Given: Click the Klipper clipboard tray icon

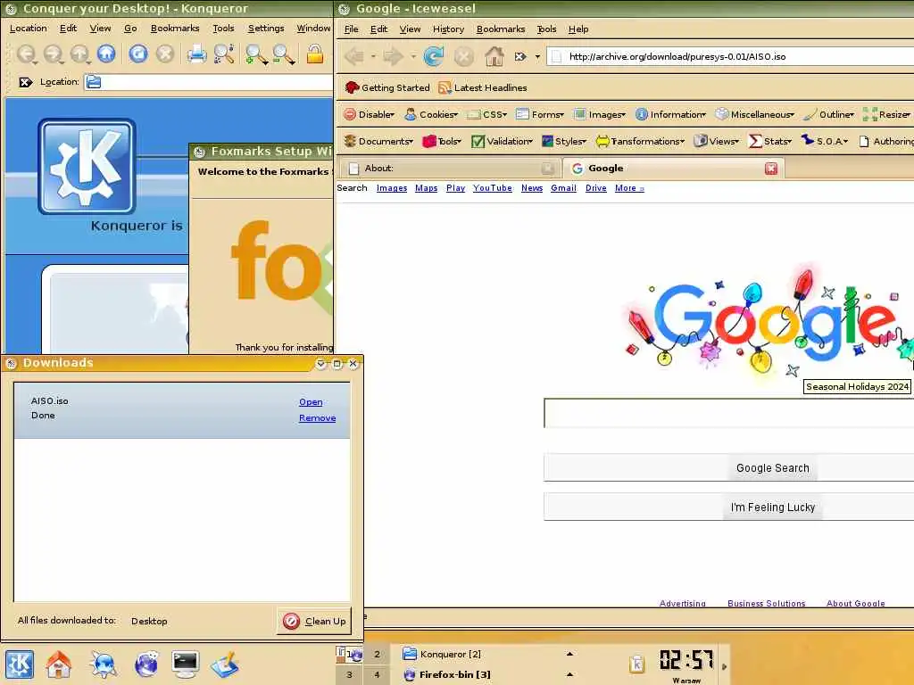Looking at the screenshot, I should 637,664.
